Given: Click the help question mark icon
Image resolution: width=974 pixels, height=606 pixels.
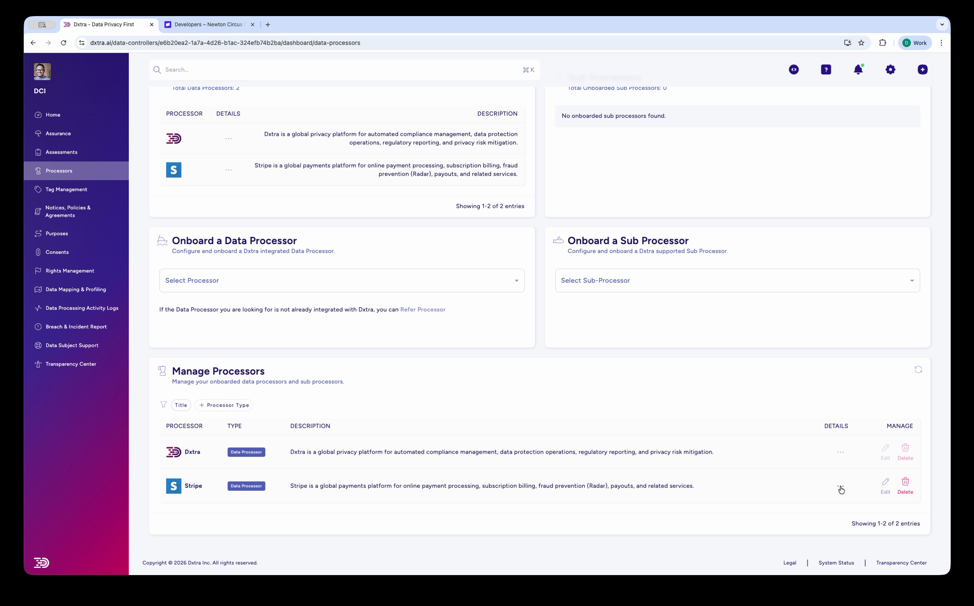Looking at the screenshot, I should point(826,69).
